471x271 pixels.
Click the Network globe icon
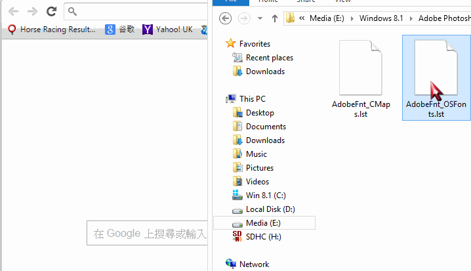[x=231, y=264]
